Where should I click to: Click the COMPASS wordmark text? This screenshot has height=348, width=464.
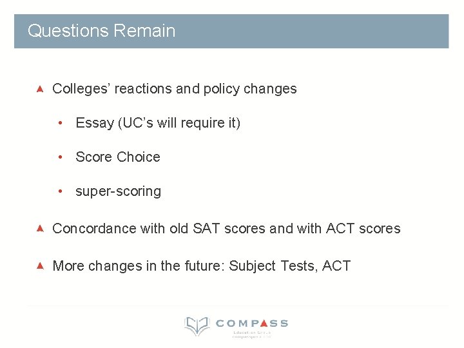coord(252,324)
